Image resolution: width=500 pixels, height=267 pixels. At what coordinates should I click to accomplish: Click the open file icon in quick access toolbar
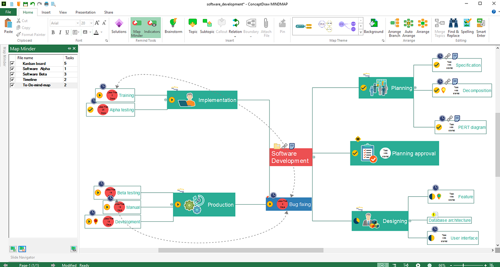pos(18,4)
